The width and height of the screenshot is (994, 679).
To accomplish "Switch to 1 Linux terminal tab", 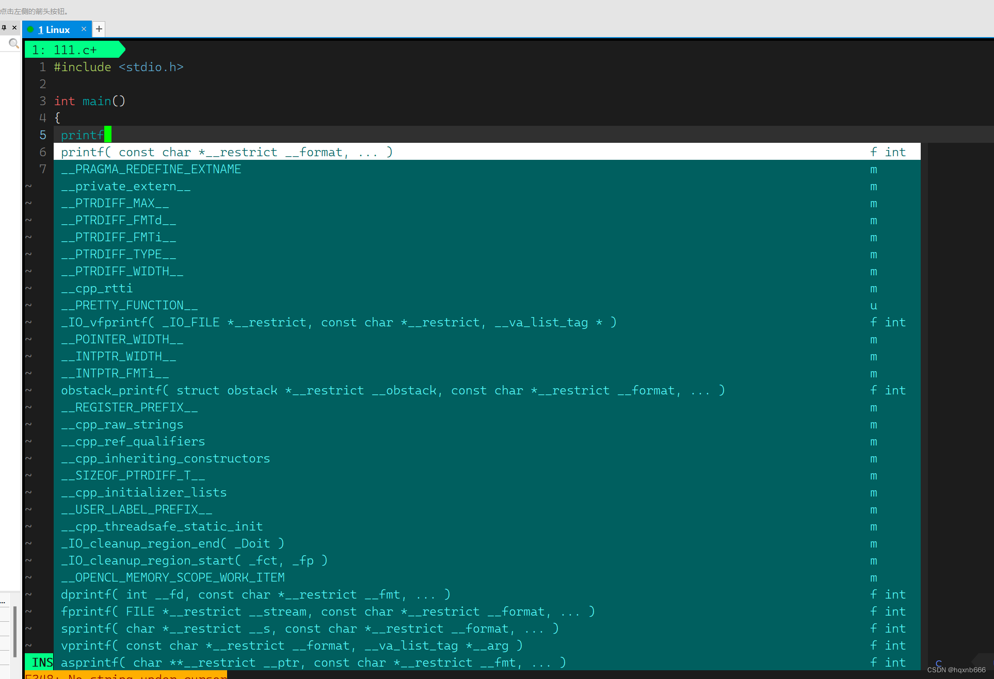I will [x=55, y=29].
